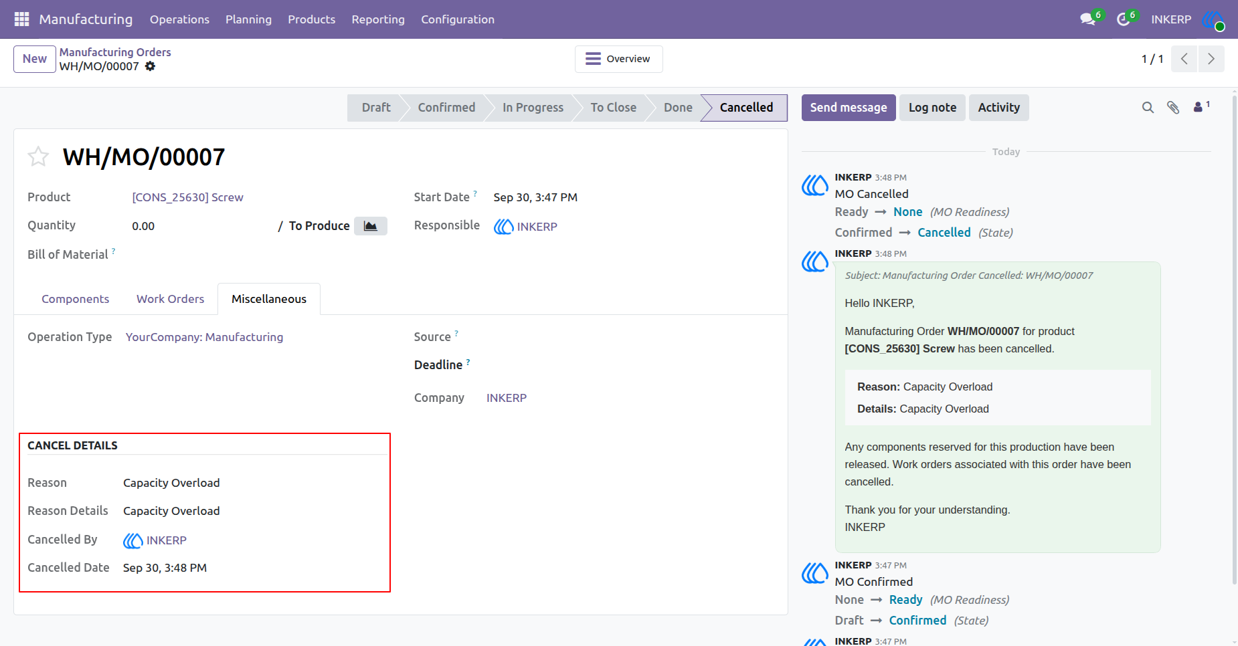Viewport: 1238px width, 646px height.
Task: Click Log note button
Action: [932, 108]
